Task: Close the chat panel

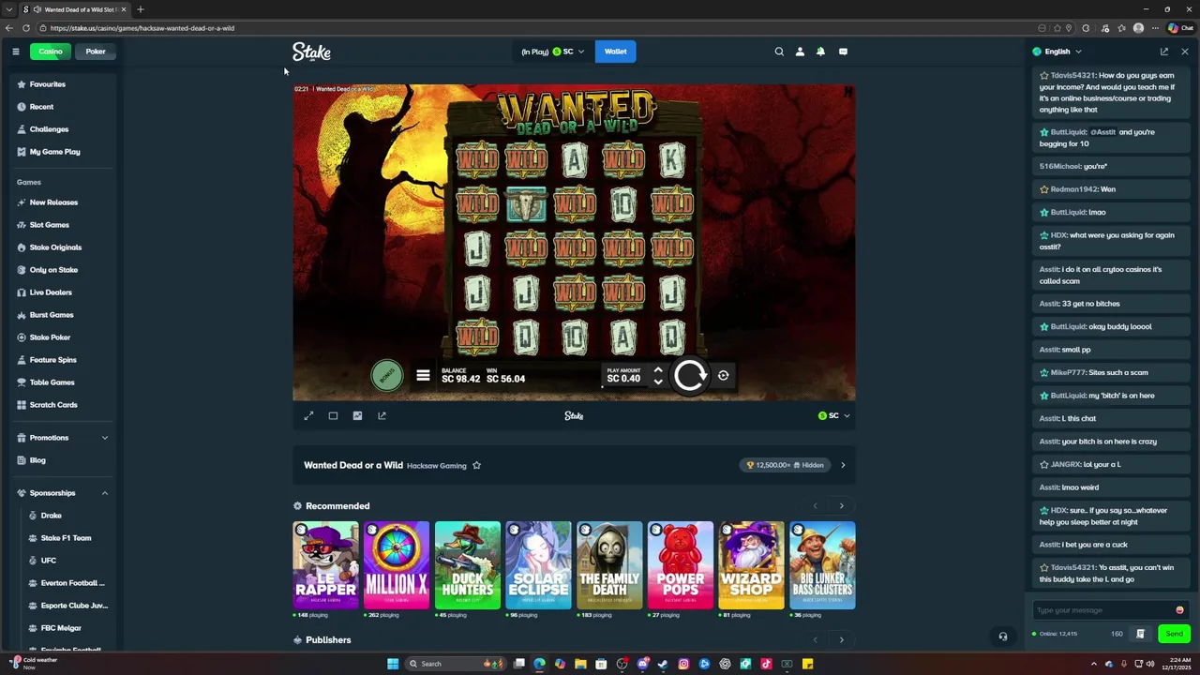Action: coord(1184,52)
